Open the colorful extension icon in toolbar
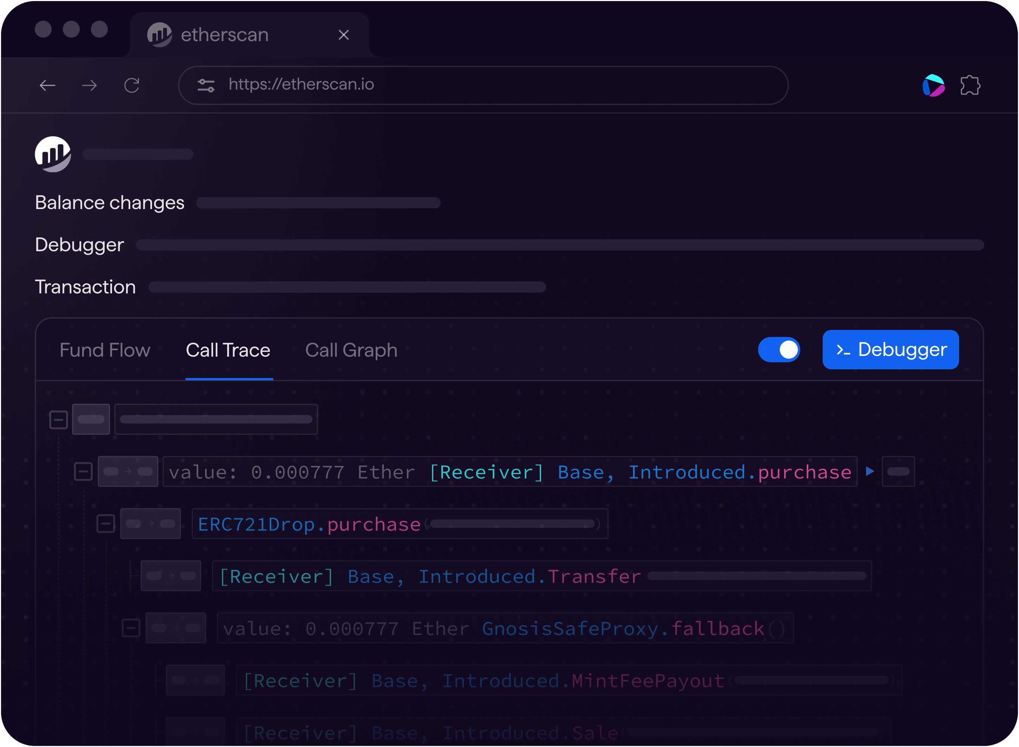This screenshot has width=1019, height=747. tap(934, 85)
